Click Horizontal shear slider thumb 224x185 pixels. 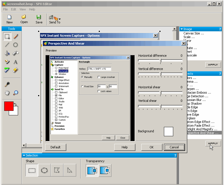click(x=161, y=93)
